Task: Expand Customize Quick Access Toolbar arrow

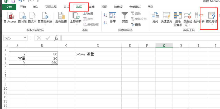Action: [x=38, y=1]
